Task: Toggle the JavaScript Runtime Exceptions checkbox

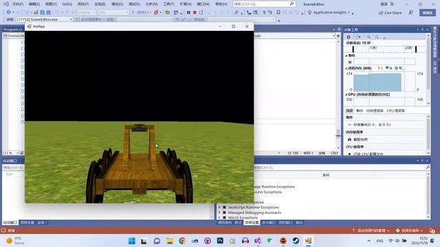Action: coord(225,207)
